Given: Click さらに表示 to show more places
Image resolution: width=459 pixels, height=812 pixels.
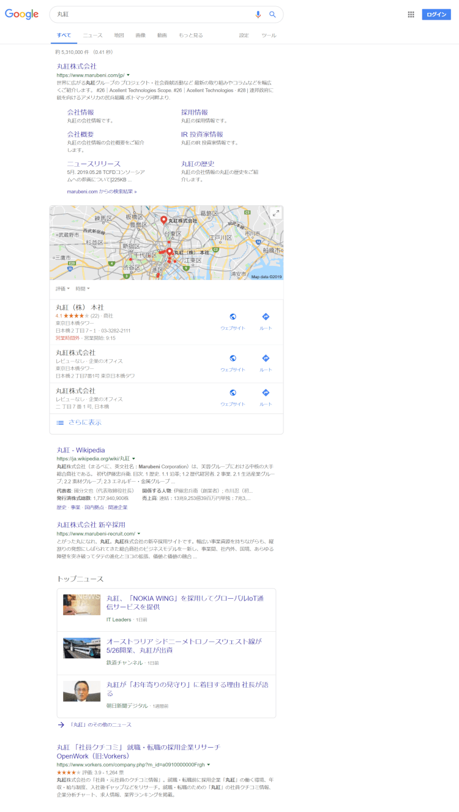Looking at the screenshot, I should tap(84, 422).
